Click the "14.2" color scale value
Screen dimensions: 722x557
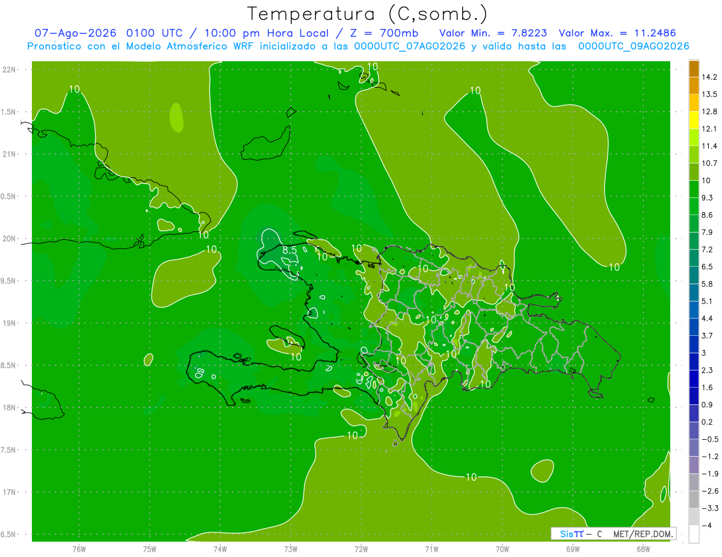710,77
